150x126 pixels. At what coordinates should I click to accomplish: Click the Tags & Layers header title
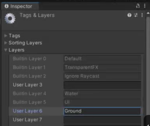coord(37,15)
